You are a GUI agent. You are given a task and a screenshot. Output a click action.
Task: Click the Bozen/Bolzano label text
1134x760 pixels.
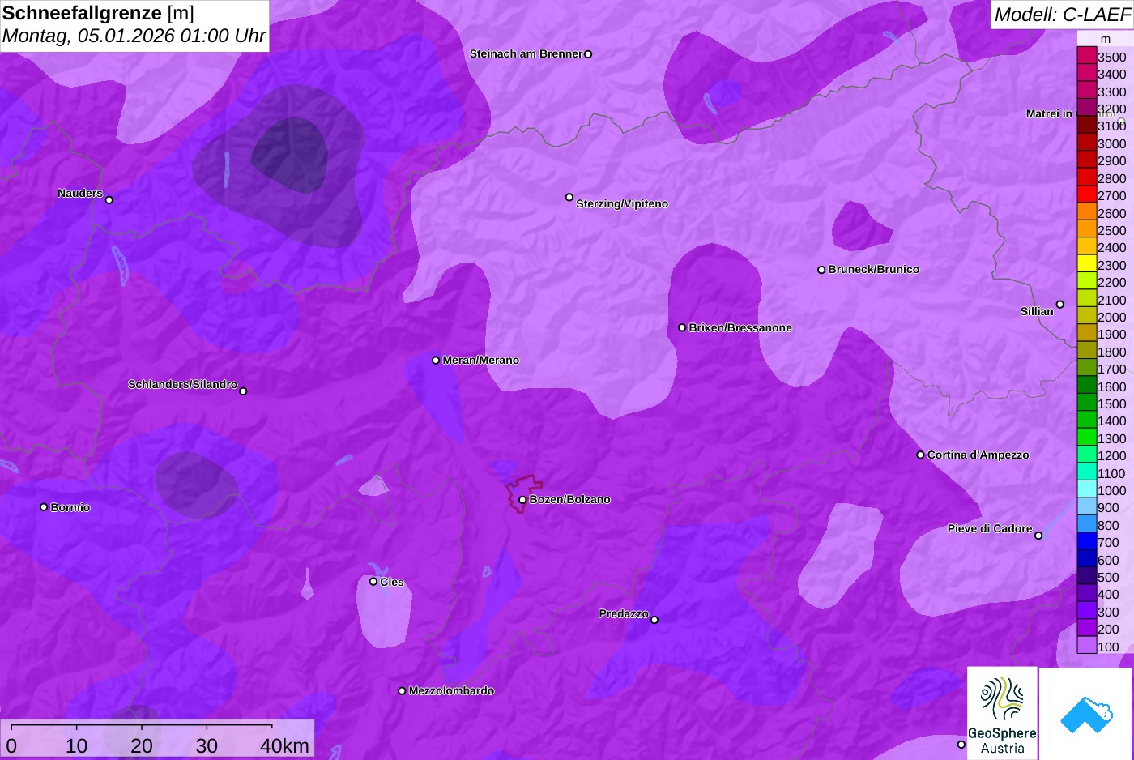570,500
